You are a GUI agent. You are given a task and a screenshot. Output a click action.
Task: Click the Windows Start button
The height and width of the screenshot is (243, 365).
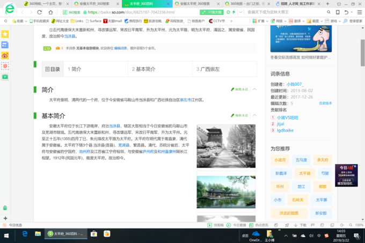5,234
